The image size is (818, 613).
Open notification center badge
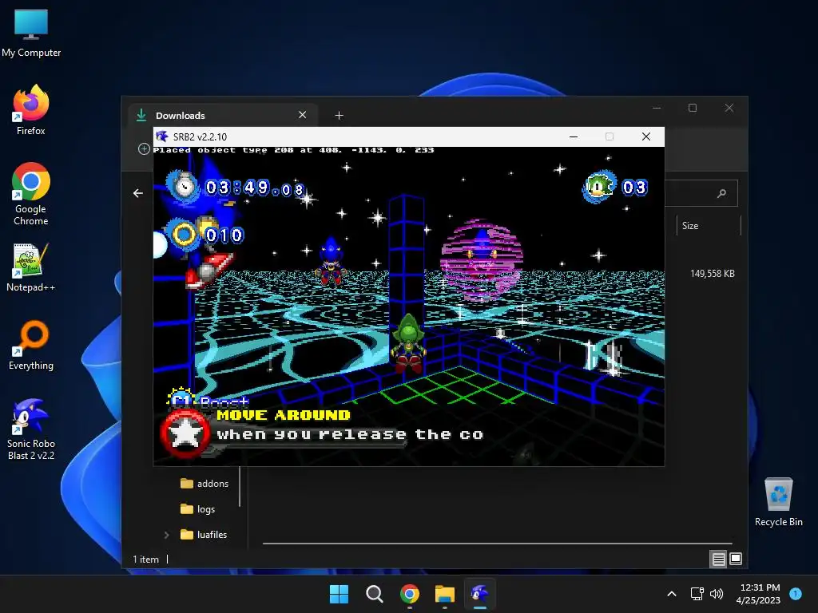[796, 593]
